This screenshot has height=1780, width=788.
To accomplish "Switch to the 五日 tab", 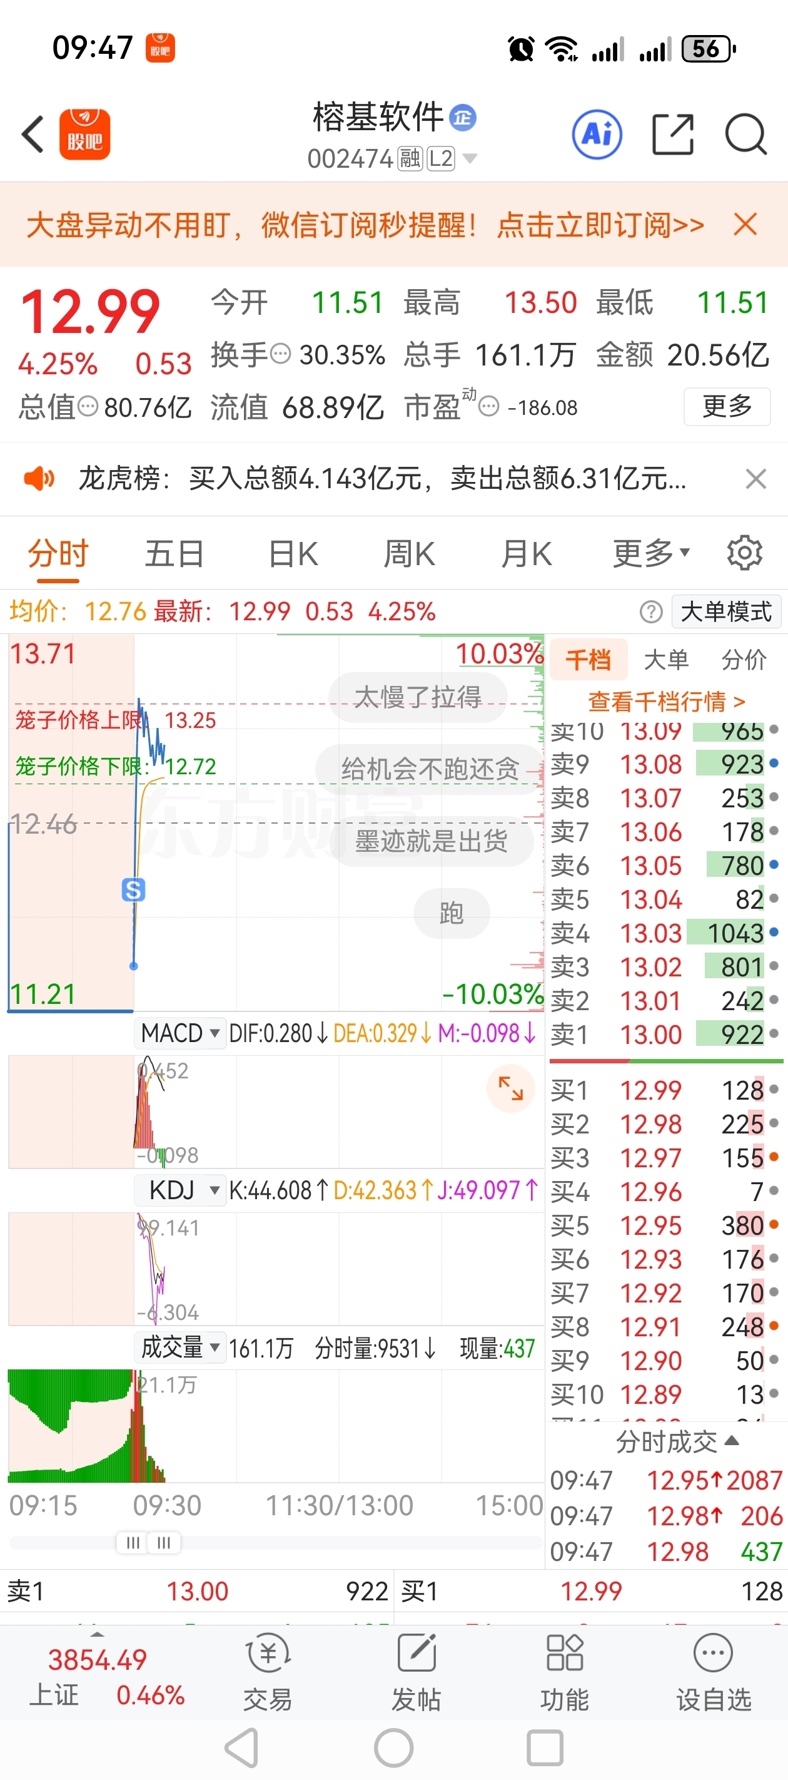I will [174, 554].
